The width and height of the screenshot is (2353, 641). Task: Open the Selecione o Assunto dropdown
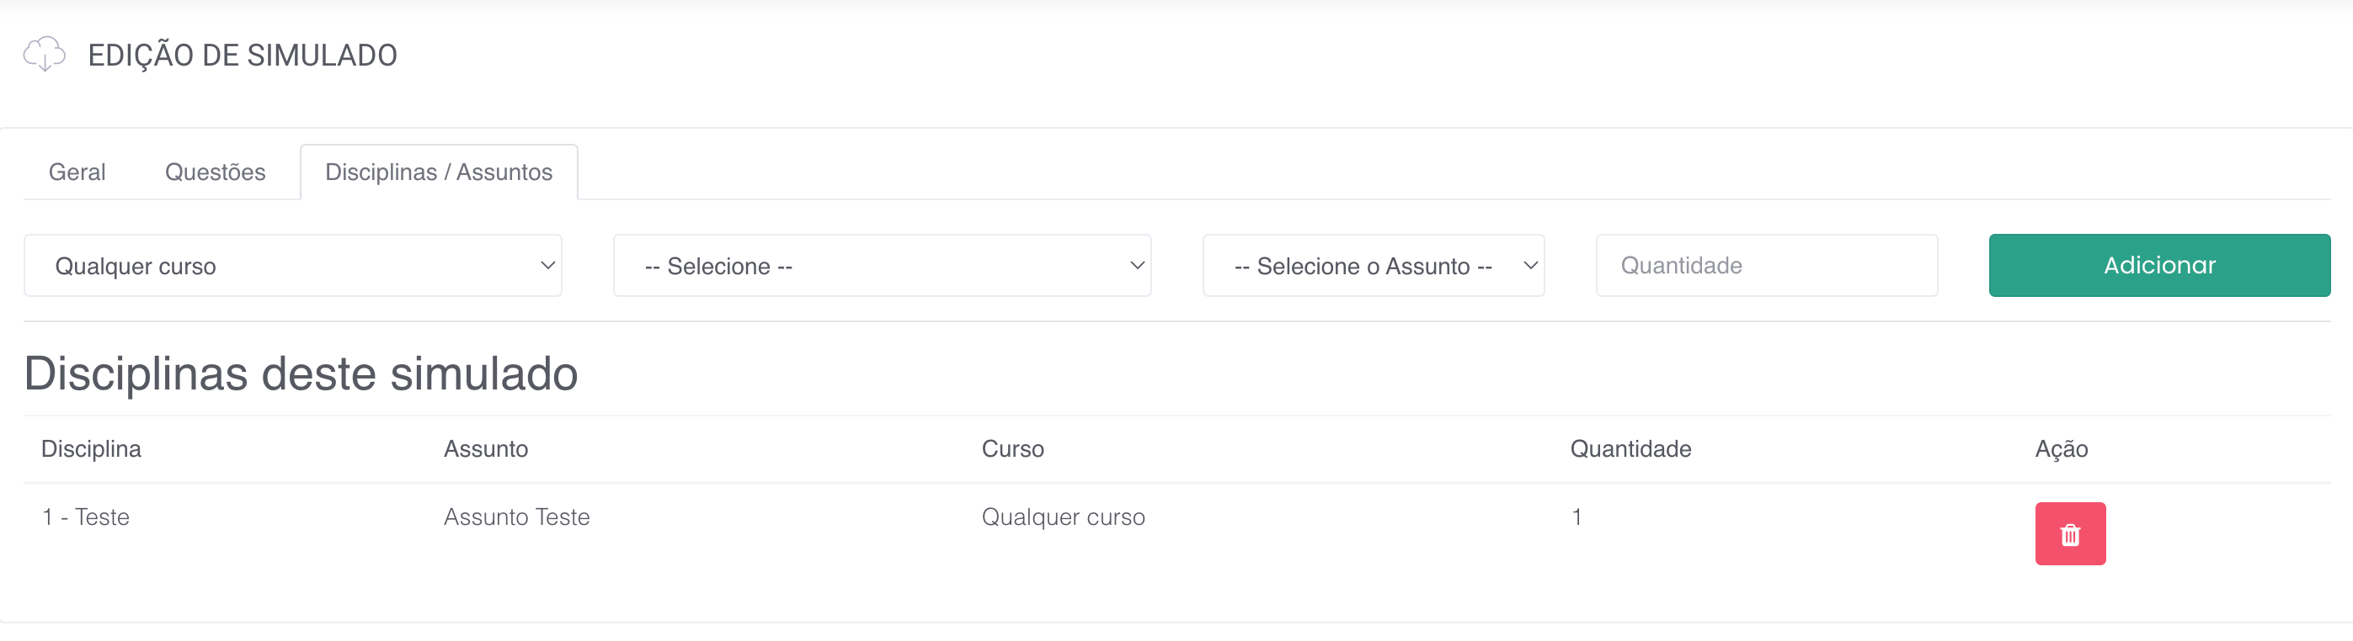click(x=1372, y=265)
